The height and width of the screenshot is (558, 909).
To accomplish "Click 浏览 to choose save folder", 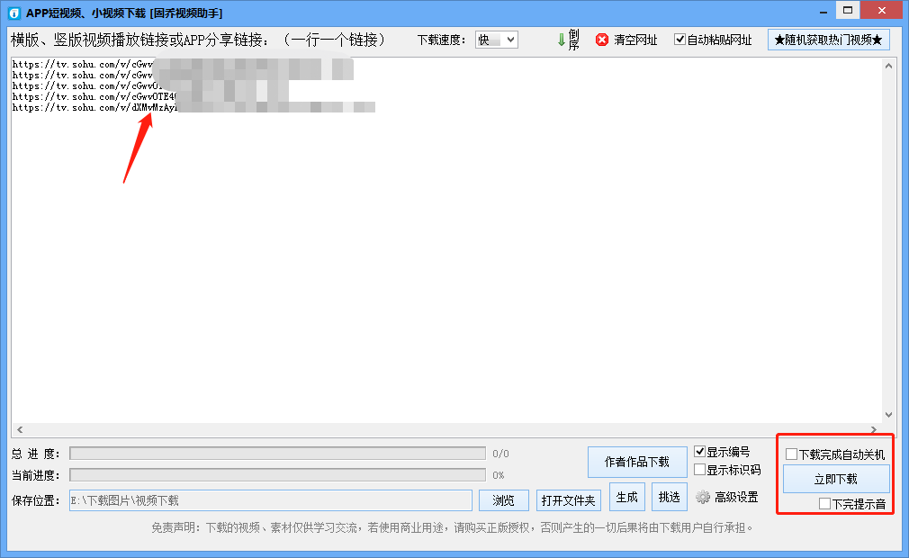I will click(x=503, y=500).
